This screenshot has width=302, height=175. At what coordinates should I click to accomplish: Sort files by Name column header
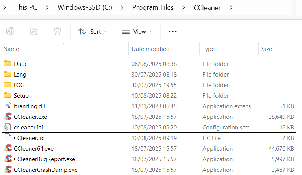(11, 49)
